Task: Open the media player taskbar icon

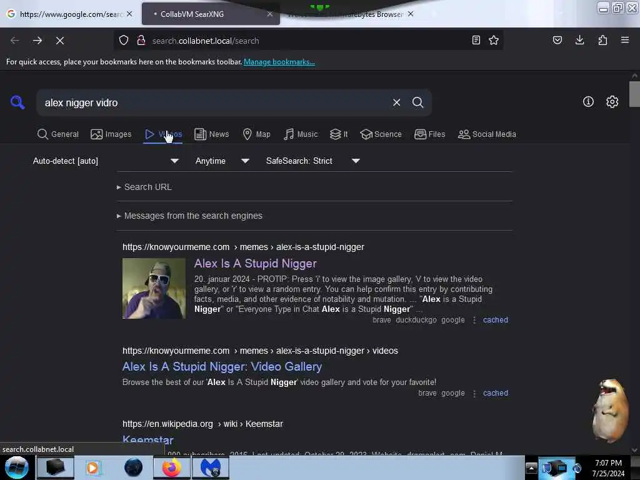Action: pos(92,467)
